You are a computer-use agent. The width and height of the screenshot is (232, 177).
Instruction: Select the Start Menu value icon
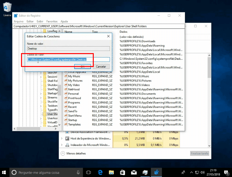click(x=66, y=116)
